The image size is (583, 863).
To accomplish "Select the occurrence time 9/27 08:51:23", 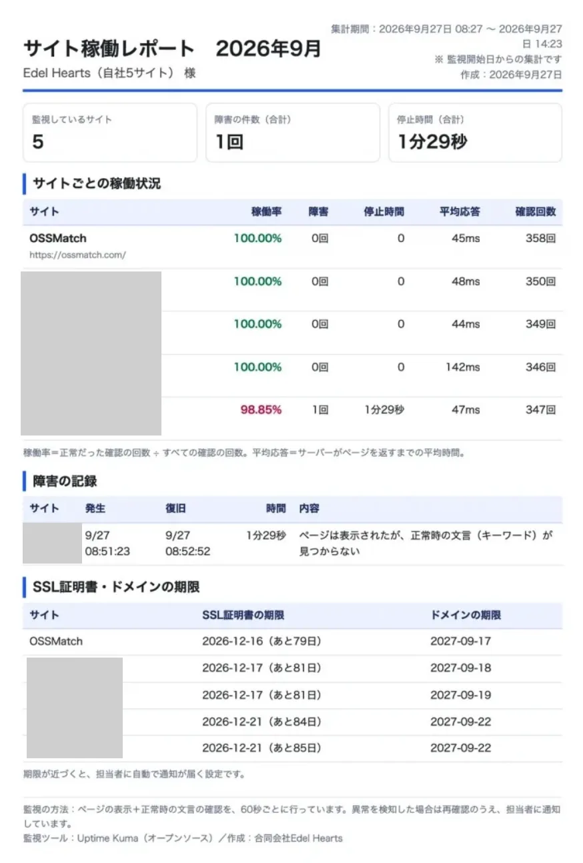I will (x=107, y=543).
